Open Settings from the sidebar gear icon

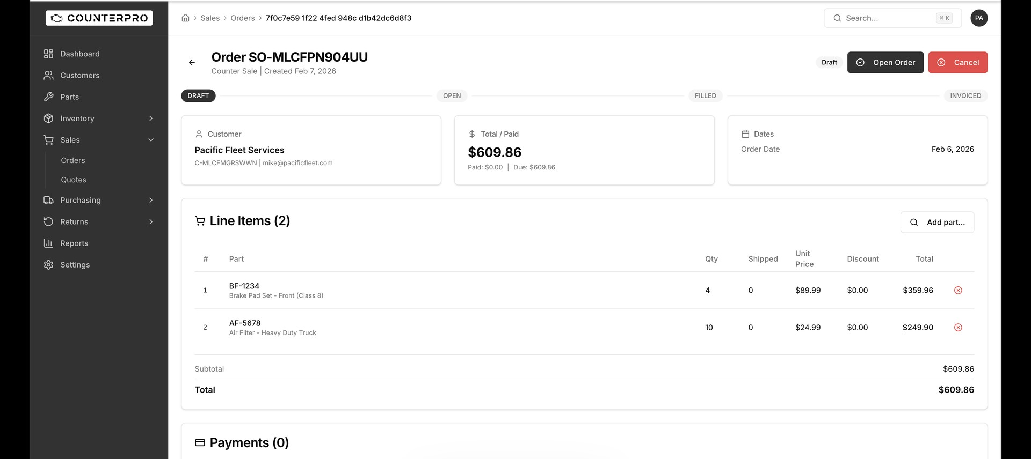49,265
